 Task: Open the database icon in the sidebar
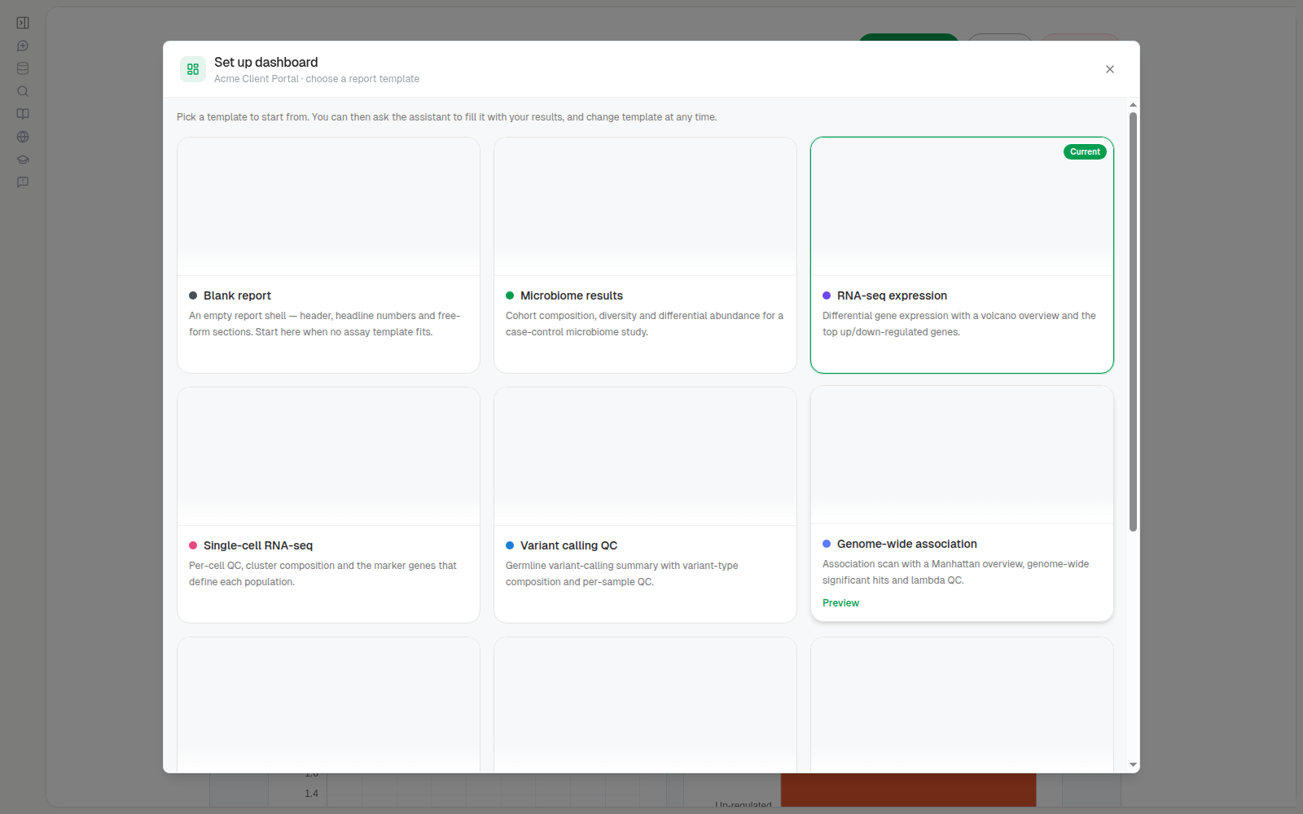pos(23,68)
